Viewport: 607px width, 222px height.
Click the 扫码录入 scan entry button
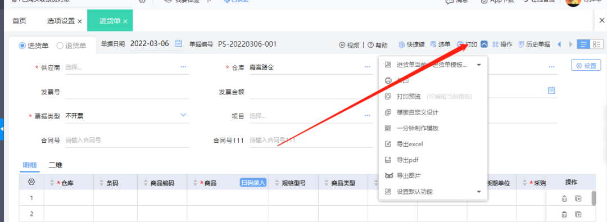coord(253,183)
